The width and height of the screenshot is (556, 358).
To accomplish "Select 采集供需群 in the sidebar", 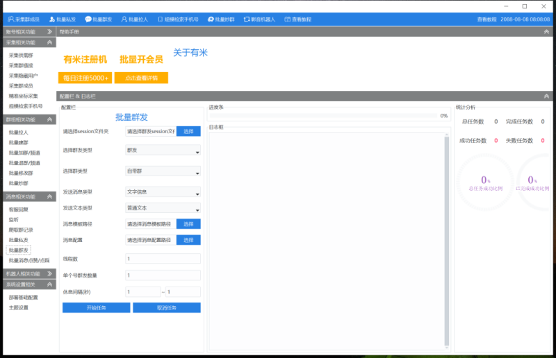I will click(x=21, y=56).
